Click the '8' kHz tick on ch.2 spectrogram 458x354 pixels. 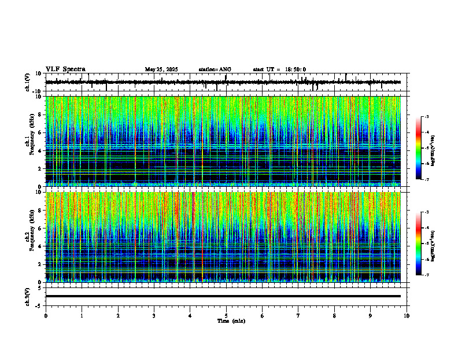pyautogui.click(x=40, y=211)
